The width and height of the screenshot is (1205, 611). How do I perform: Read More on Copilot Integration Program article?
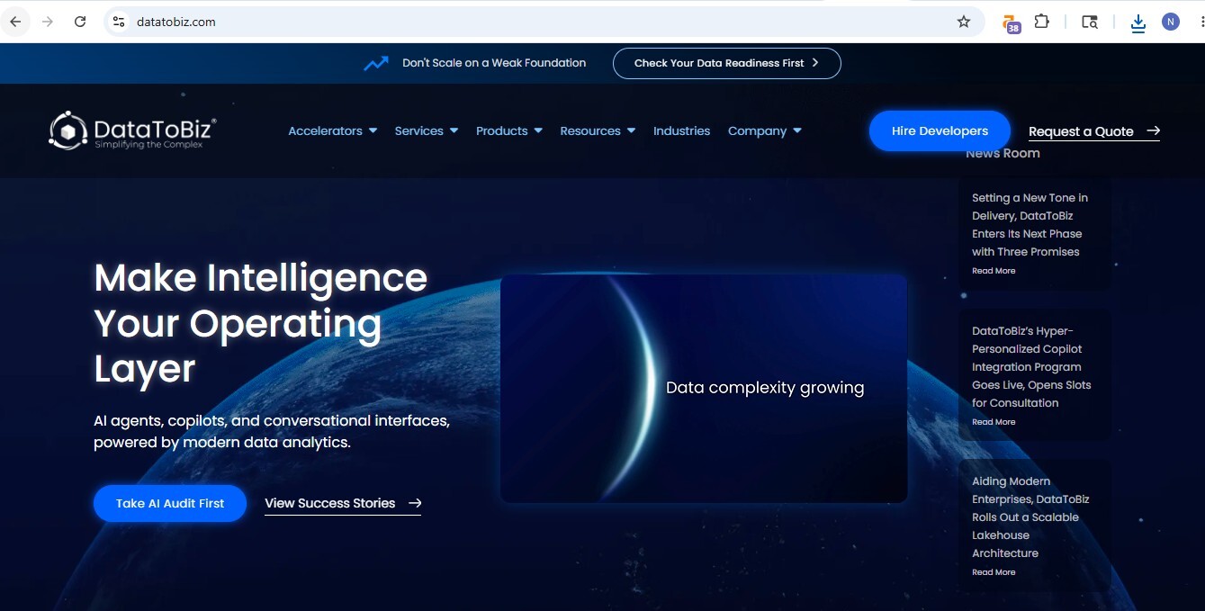[x=994, y=422]
